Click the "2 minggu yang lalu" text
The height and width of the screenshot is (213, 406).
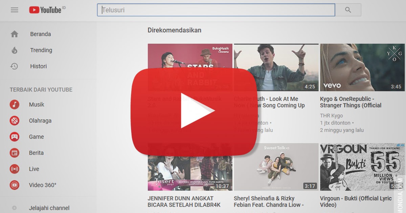(x=342, y=130)
